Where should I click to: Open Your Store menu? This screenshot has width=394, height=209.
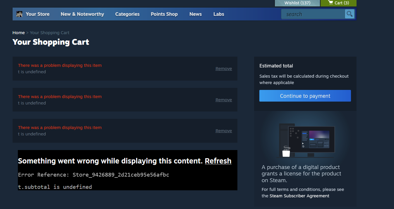pyautogui.click(x=37, y=14)
